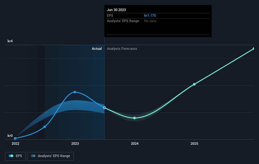Click the 2023 x-axis label
Viewport: 259px width, 164px height.
pos(75,143)
